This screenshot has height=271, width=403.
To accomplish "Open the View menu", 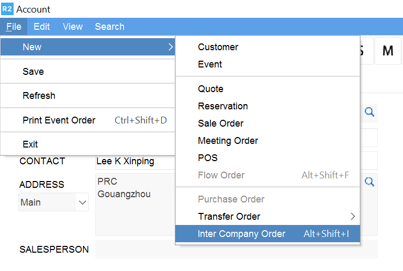I will [x=73, y=27].
